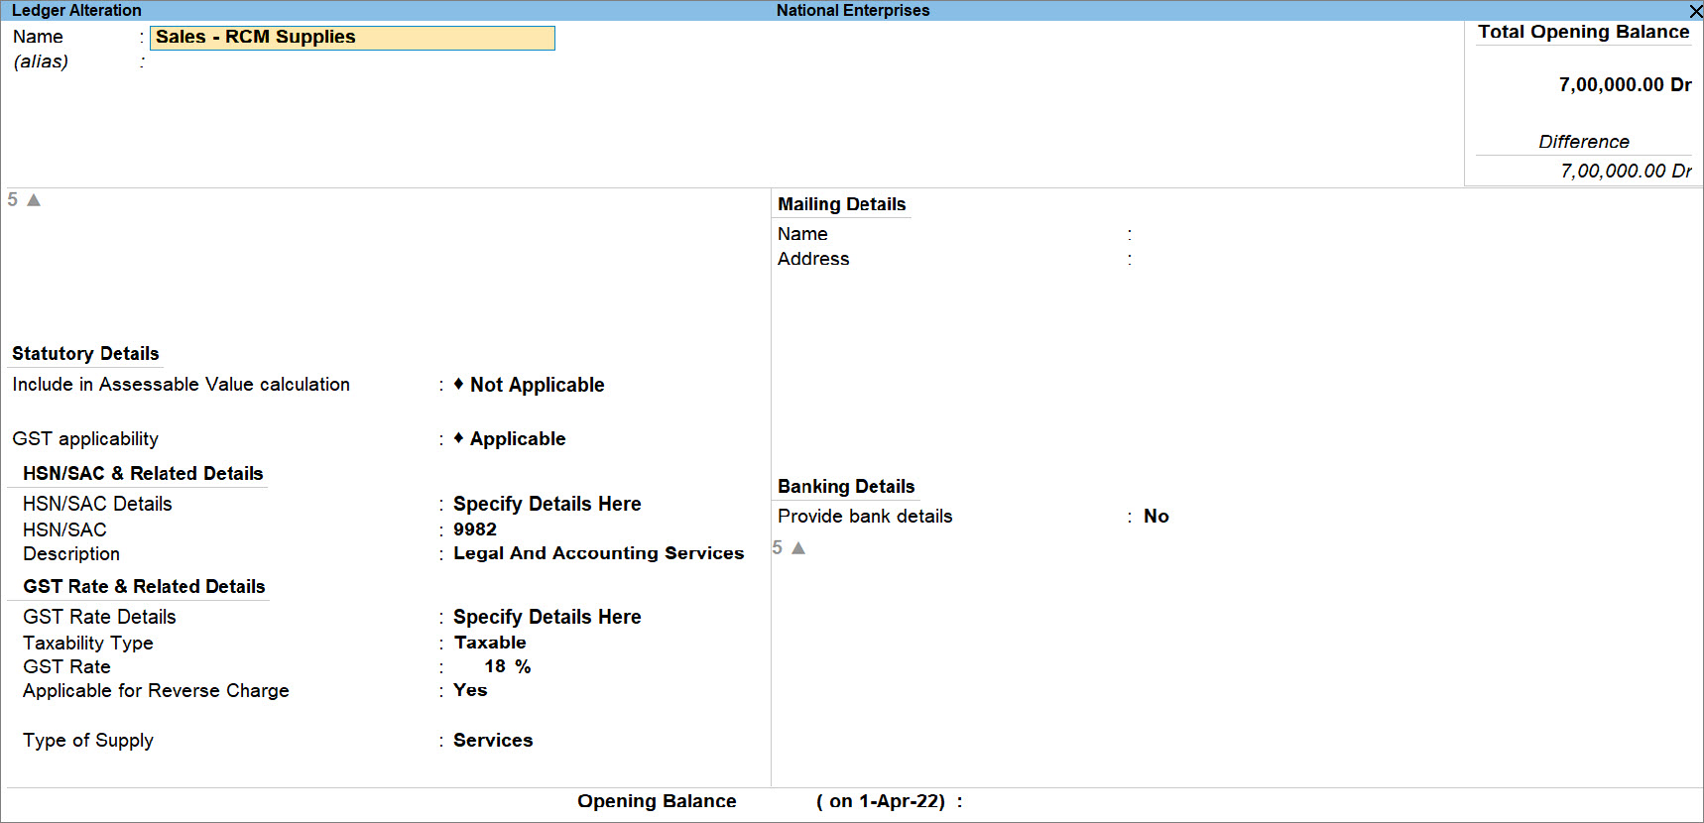Viewport: 1704px width, 823px height.
Task: Click the Description label
Action: point(71,553)
